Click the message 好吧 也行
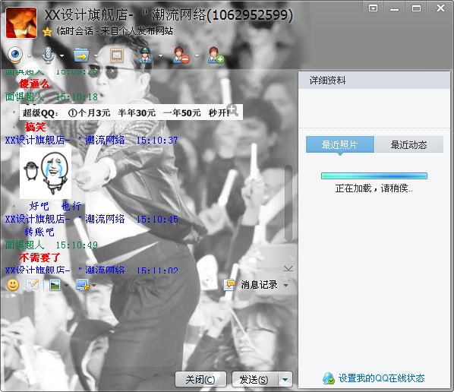Image resolution: width=454 pixels, height=392 pixels. (x=55, y=206)
